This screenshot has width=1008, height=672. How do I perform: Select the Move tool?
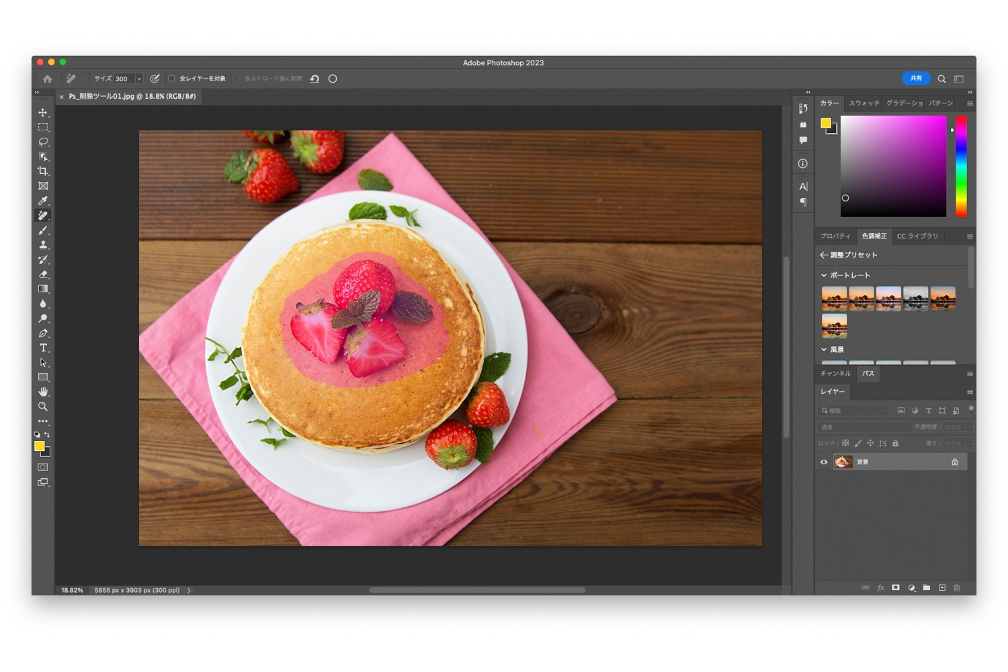43,113
